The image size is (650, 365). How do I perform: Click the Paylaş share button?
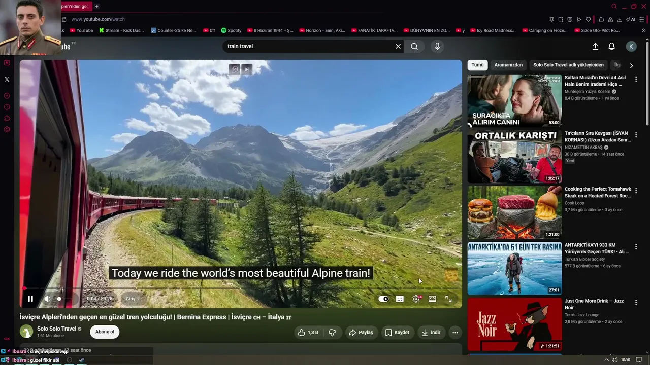click(361, 333)
